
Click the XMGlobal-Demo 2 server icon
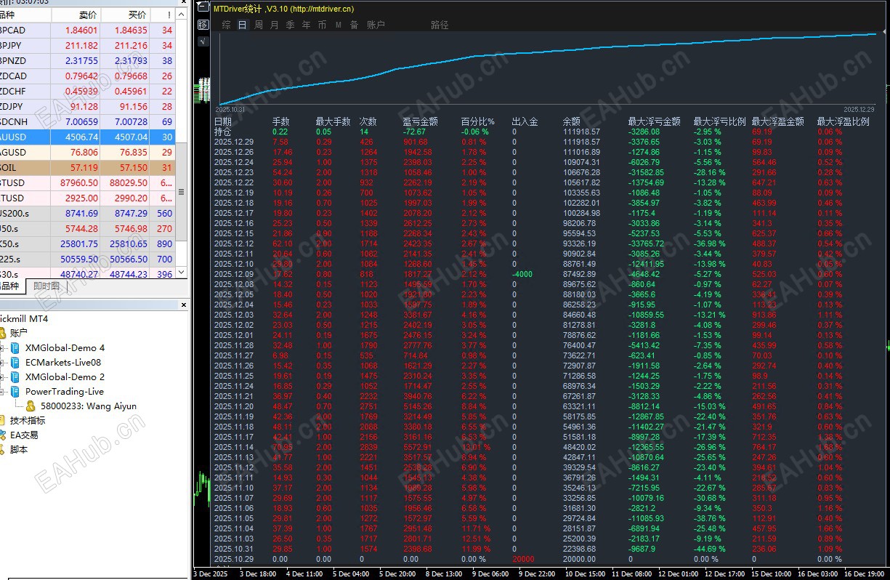15,377
